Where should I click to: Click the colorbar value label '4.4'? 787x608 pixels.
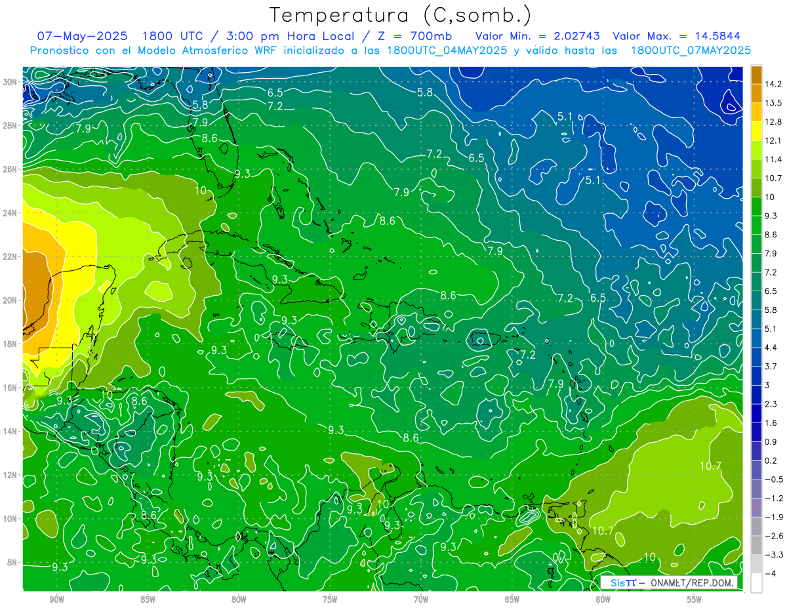point(772,348)
